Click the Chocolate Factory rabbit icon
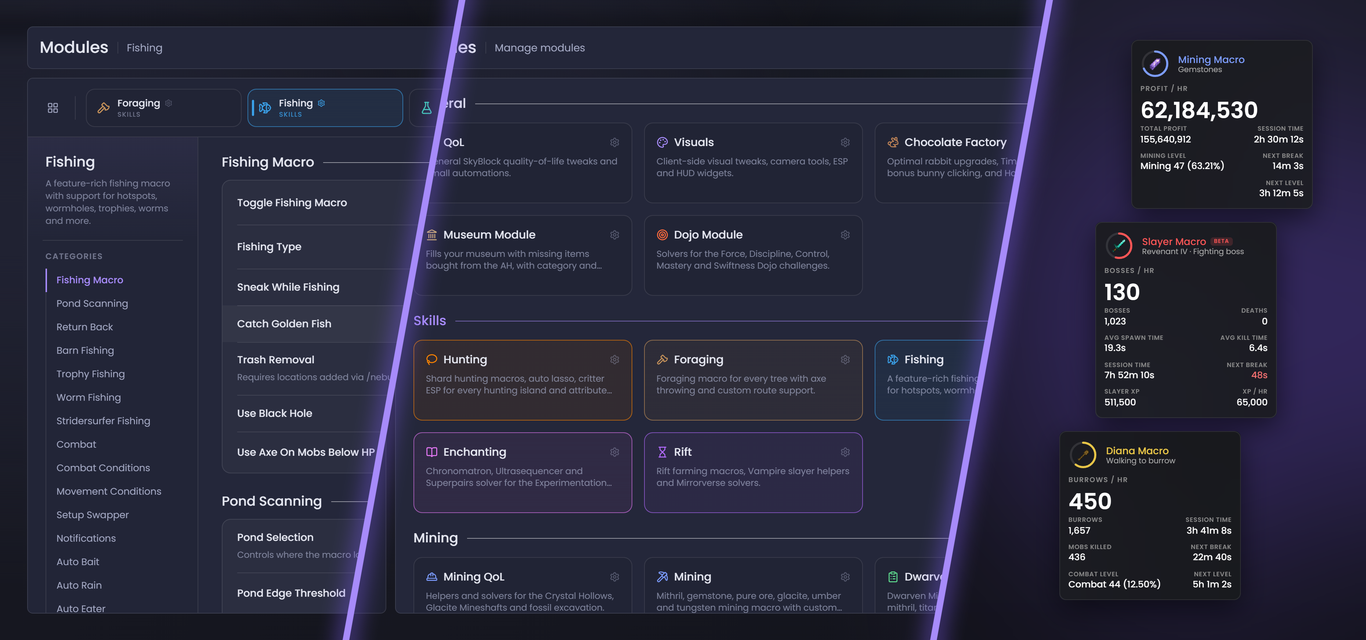Viewport: 1366px width, 640px height. (893, 142)
